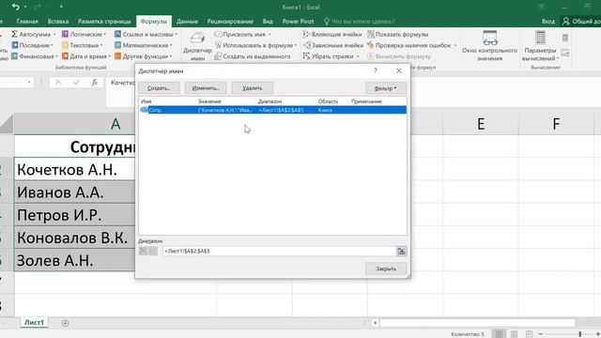
Task: Click Trace Precedents
Action: (331, 34)
